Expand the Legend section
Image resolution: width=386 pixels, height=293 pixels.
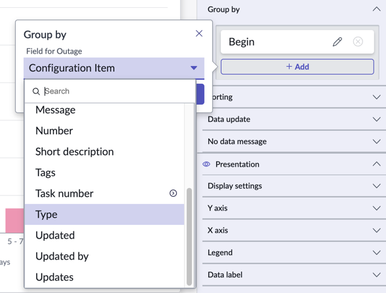(376, 252)
